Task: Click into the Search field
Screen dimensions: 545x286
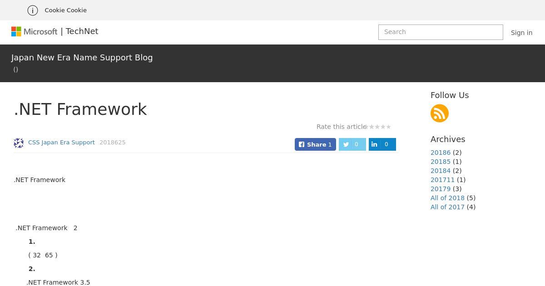Action: click(441, 32)
